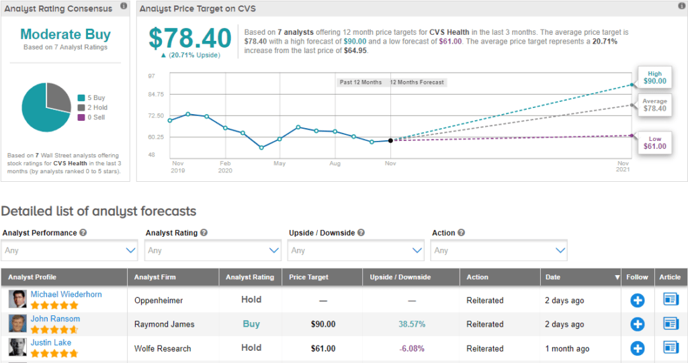
Task: Open Michael Wiederhorn's analyst profile link
Action: pos(67,295)
